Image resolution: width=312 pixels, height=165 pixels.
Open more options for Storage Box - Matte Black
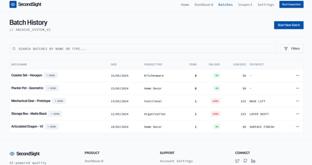tap(297, 114)
